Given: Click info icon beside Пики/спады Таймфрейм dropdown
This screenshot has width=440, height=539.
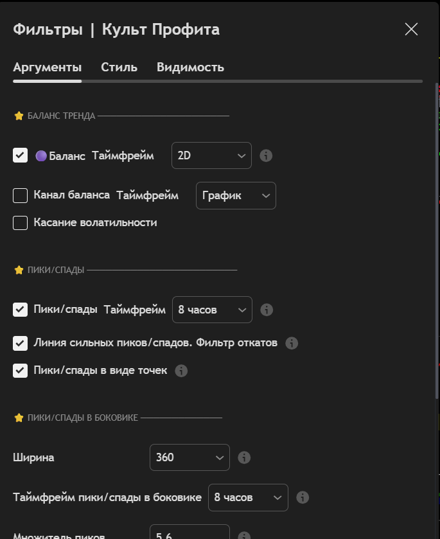Looking at the screenshot, I should tap(267, 310).
